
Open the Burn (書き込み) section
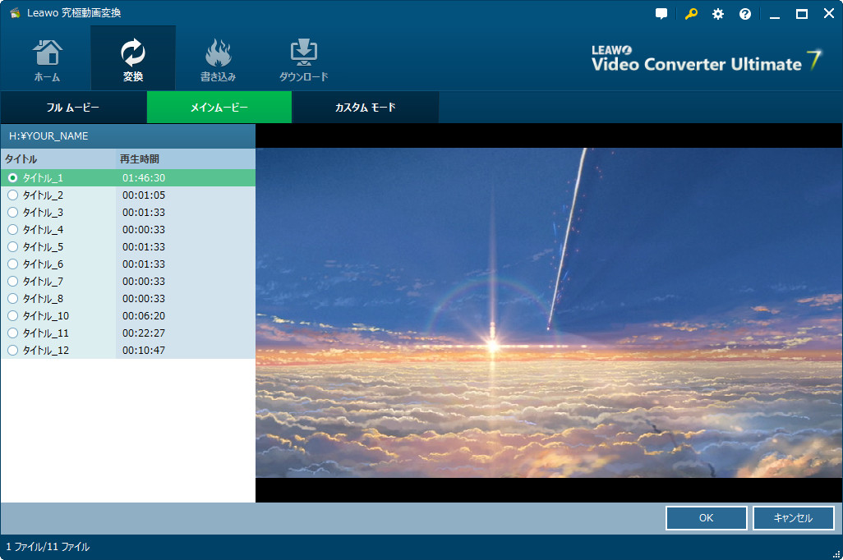coord(218,60)
